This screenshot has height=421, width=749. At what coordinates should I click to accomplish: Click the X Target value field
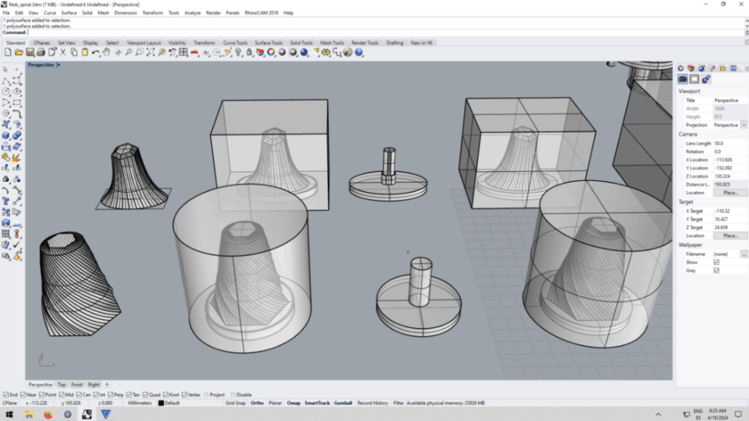(730, 211)
